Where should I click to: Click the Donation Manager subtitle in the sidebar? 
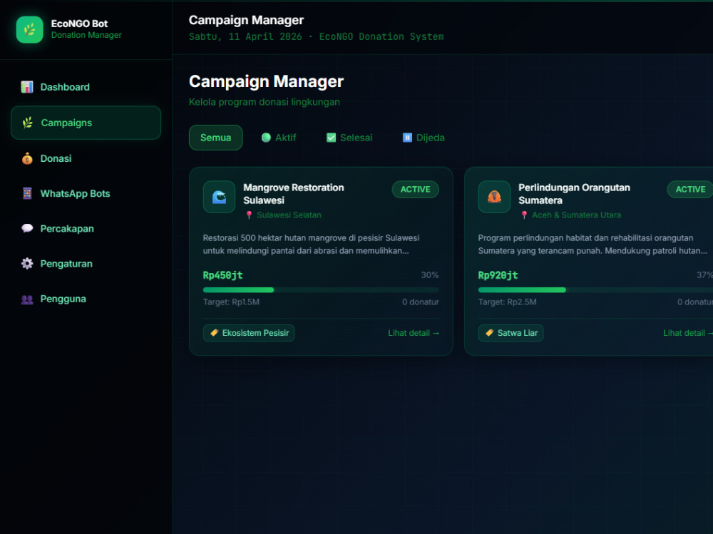click(86, 35)
